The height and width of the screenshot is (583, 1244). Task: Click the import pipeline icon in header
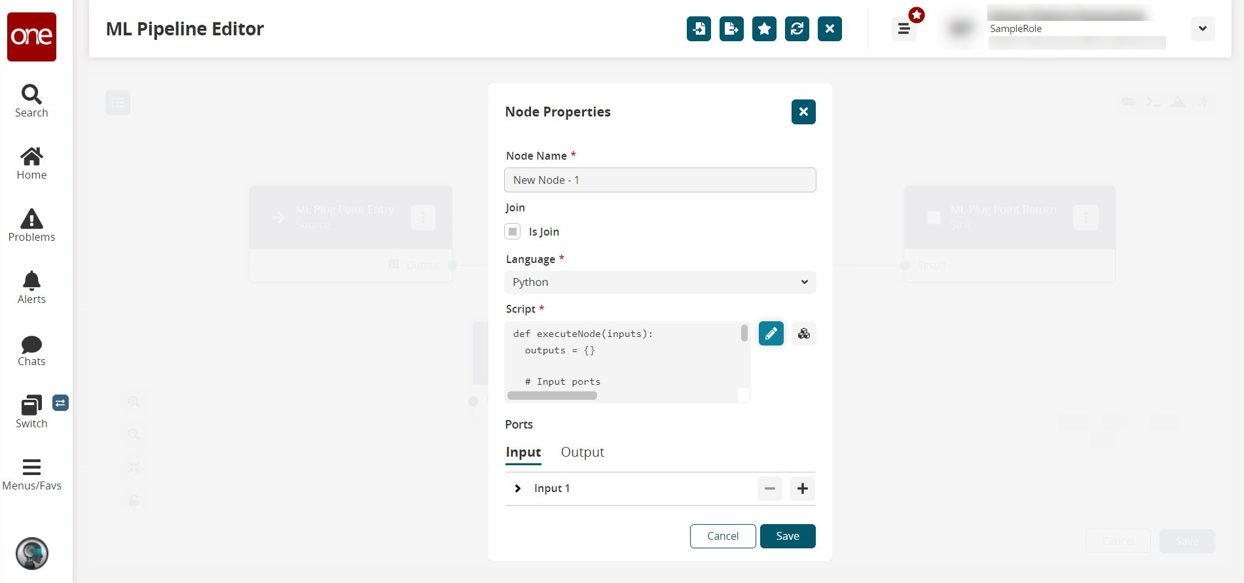coord(699,29)
